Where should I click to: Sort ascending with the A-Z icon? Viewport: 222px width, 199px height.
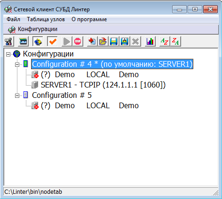click(165, 41)
